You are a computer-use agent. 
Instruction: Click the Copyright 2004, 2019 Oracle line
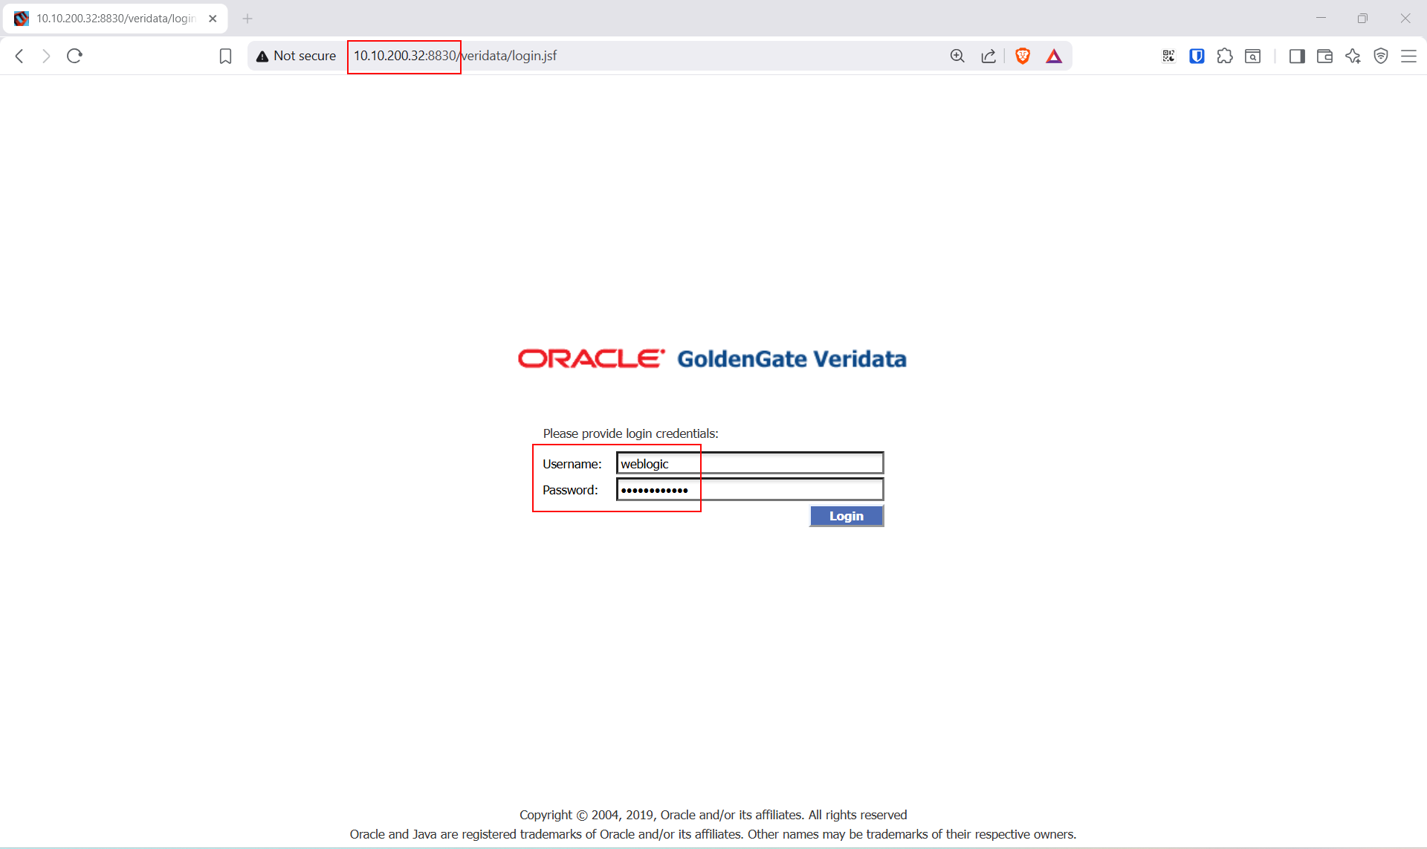[x=713, y=815]
